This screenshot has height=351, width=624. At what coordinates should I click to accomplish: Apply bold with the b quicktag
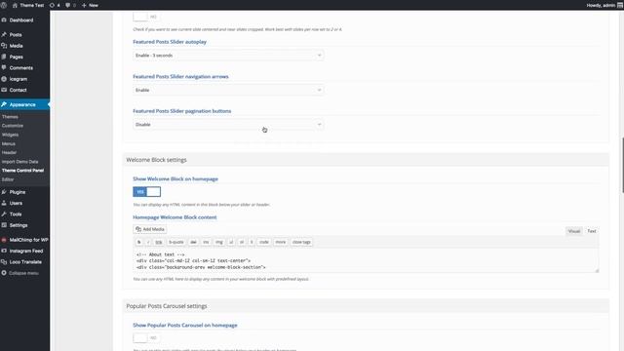[138, 242]
